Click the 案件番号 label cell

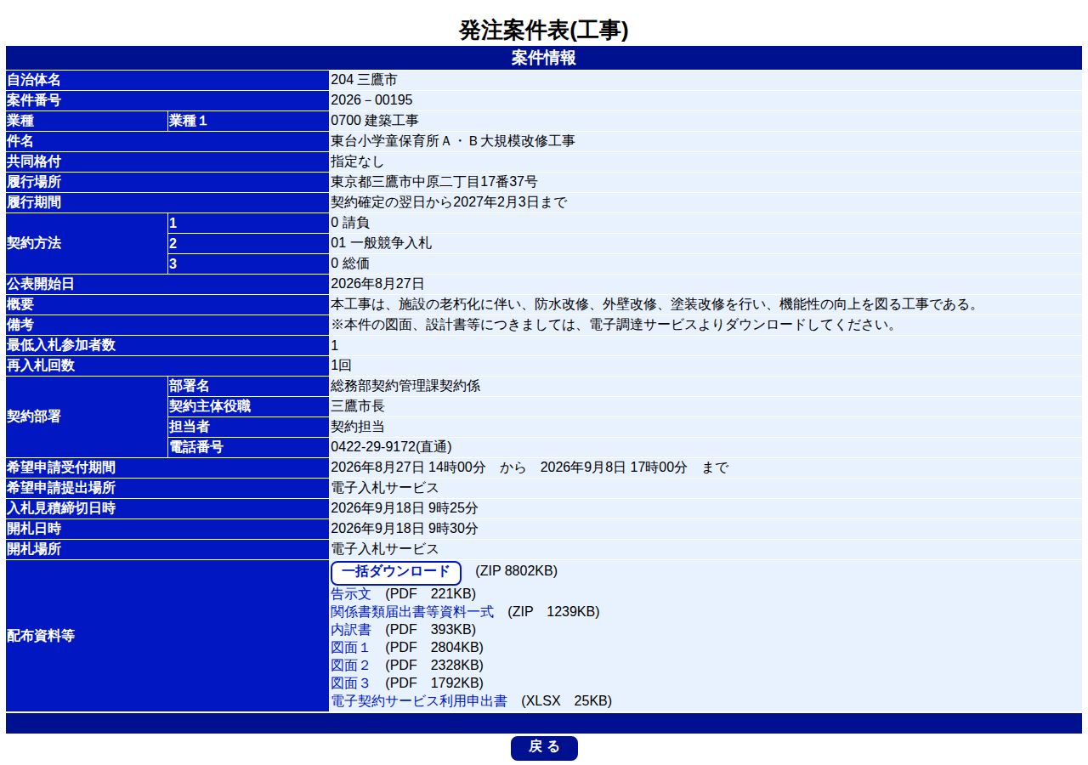click(167, 100)
